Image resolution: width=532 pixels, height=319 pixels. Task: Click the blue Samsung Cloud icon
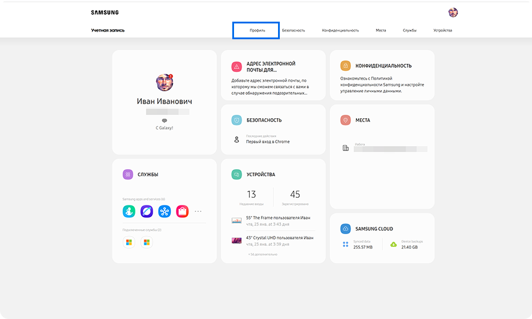coord(345,229)
